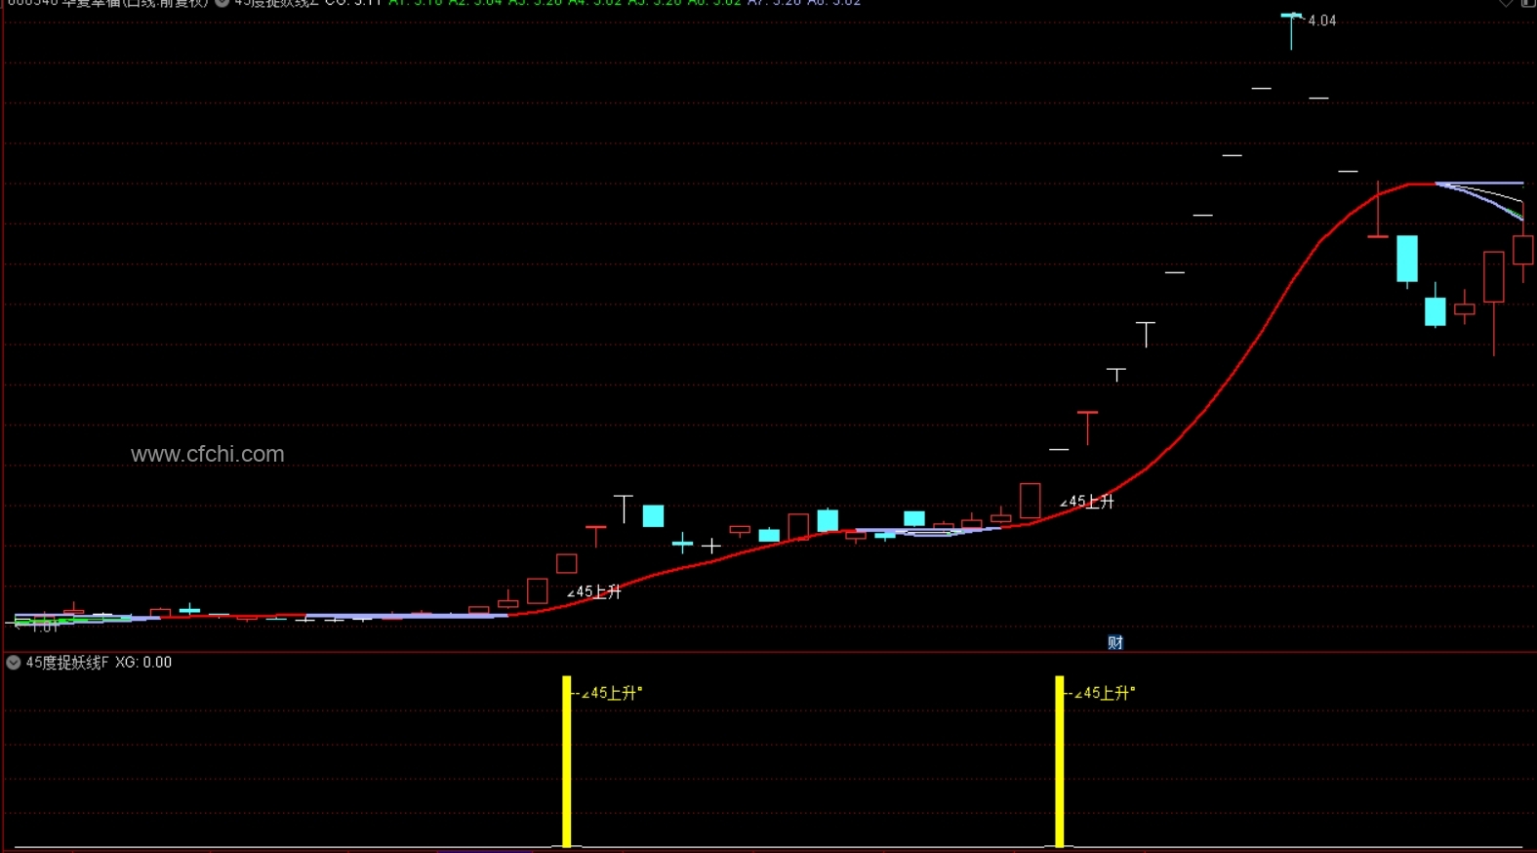Open settings icon beside 45度捉妖线F indicator
This screenshot has height=853, width=1537.
[14, 663]
